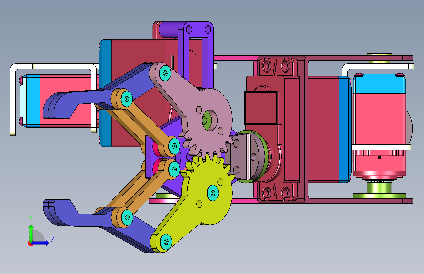Select the right hole in purple bracket top
Image resolution: width=424 pixels, height=274 pixels.
coord(208,29)
